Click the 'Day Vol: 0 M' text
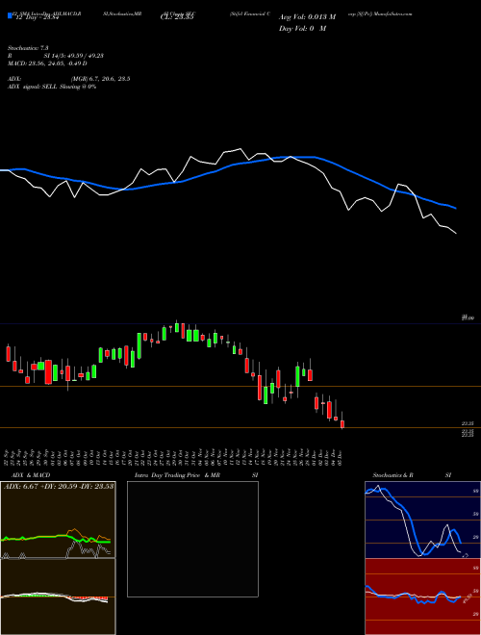 tap(302, 29)
